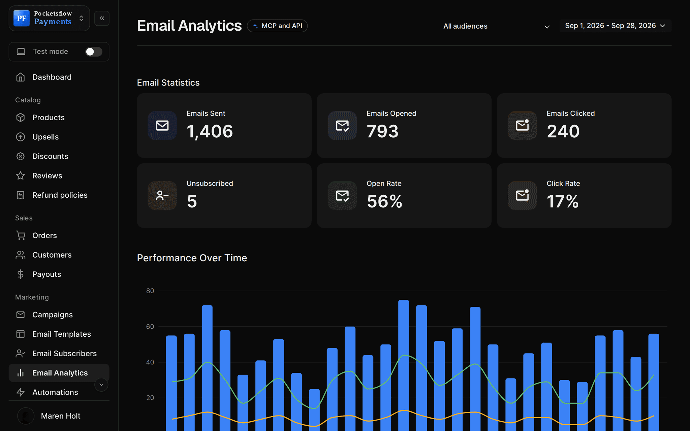The height and width of the screenshot is (431, 690).
Task: Click the Emails Sent envelope icon
Action: point(162,126)
